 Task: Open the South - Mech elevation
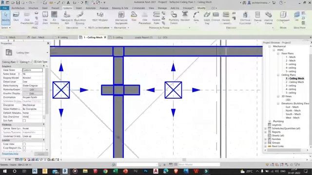tap(293, 114)
